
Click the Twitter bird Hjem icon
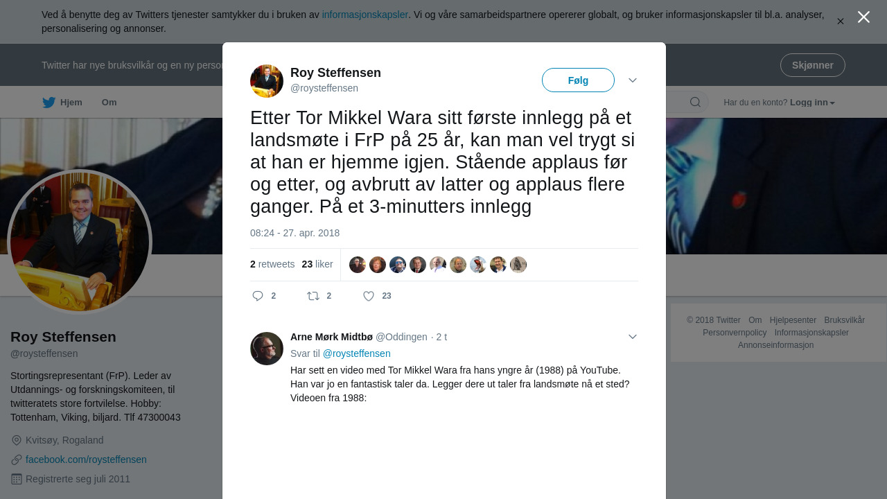coord(49,103)
